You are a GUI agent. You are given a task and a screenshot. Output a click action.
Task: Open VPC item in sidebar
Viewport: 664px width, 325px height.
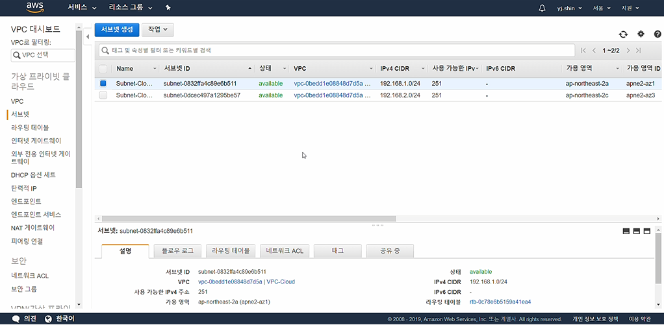point(18,101)
